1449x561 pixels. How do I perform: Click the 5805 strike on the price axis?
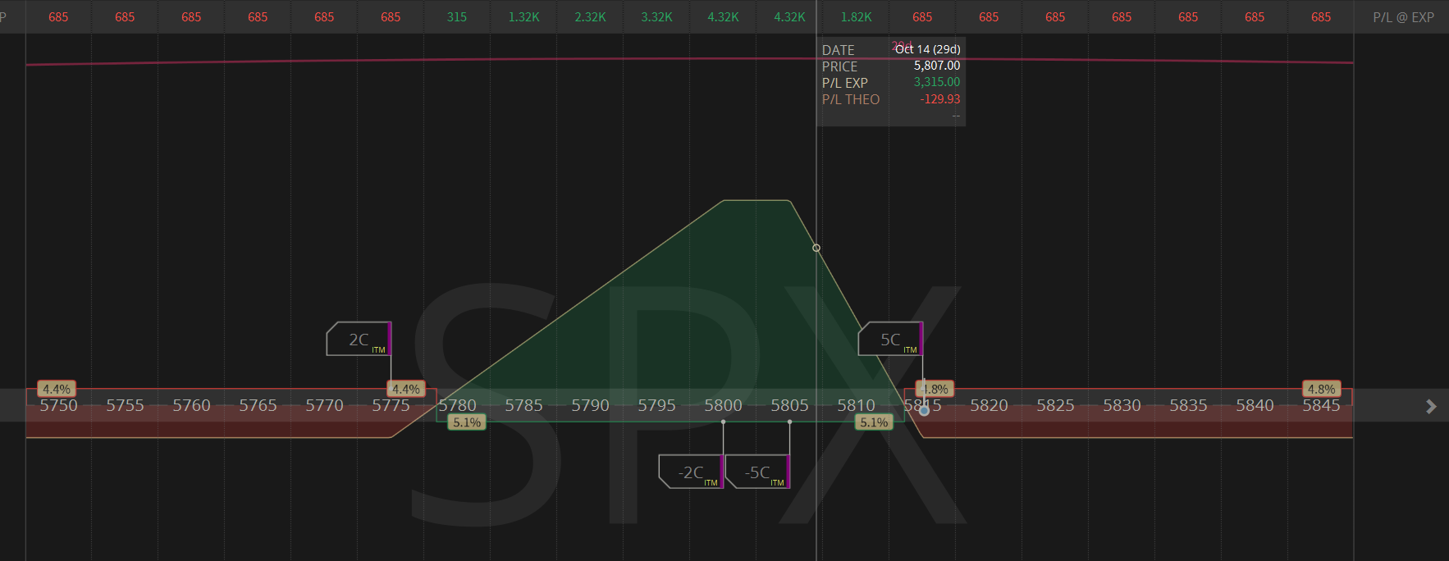point(789,405)
